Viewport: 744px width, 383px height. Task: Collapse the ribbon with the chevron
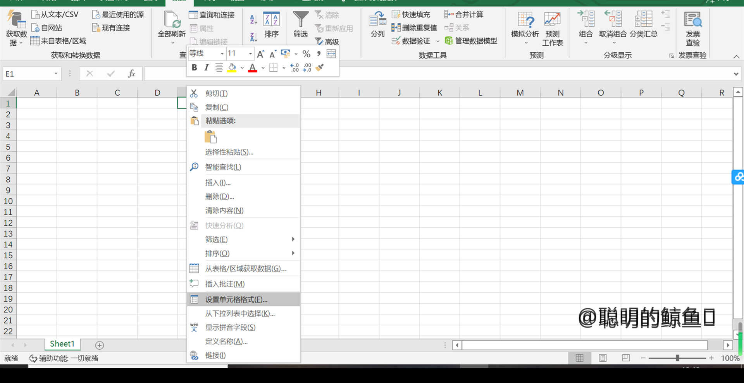[736, 57]
